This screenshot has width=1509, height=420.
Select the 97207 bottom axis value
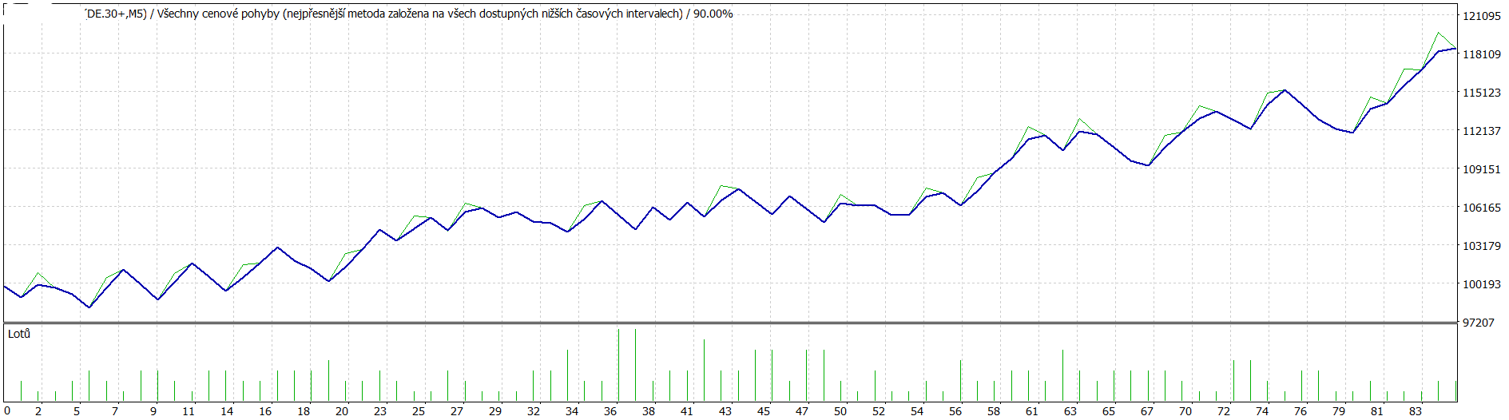[x=1478, y=323]
